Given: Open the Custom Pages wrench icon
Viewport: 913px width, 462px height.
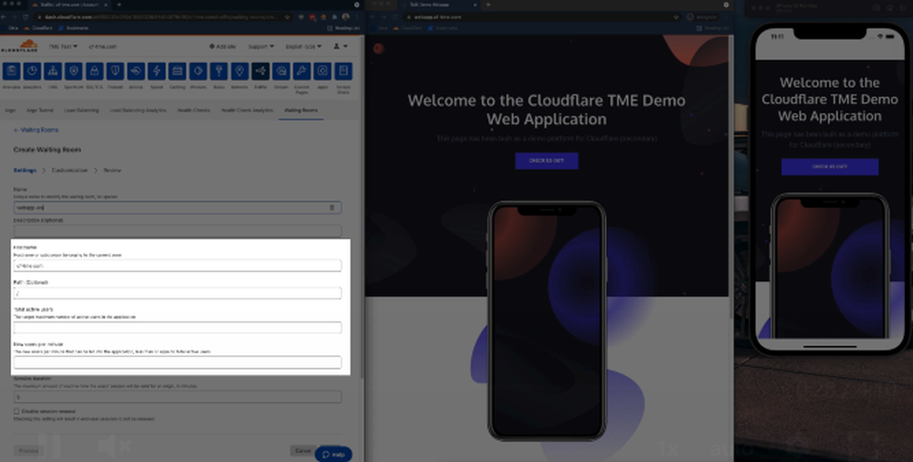Looking at the screenshot, I should 301,71.
